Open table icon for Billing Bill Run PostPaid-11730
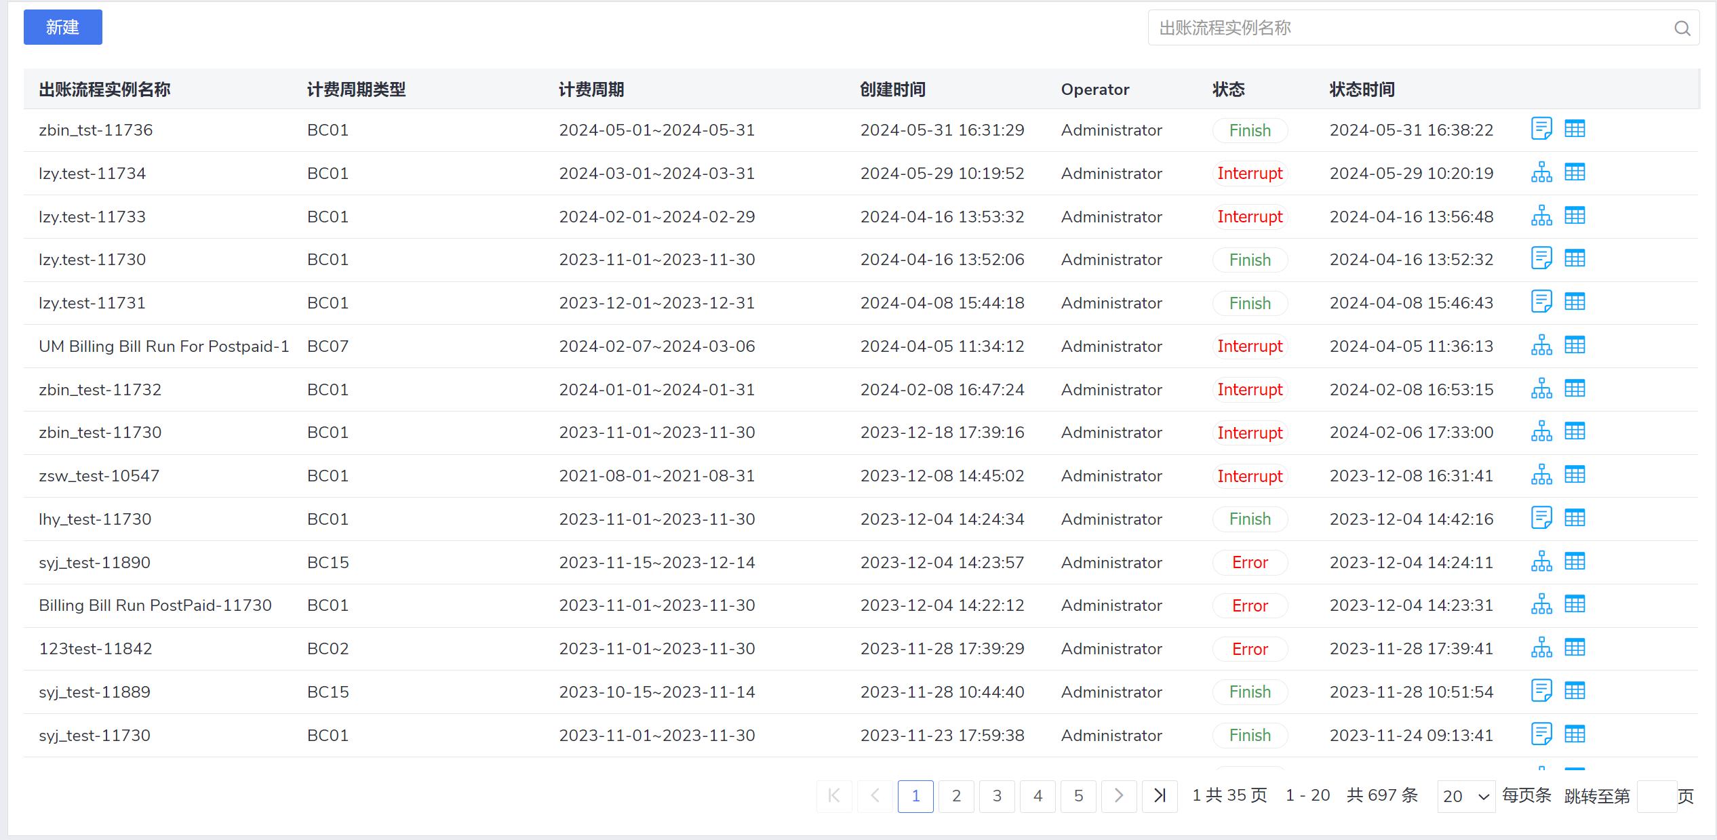1717x840 pixels. tap(1575, 604)
